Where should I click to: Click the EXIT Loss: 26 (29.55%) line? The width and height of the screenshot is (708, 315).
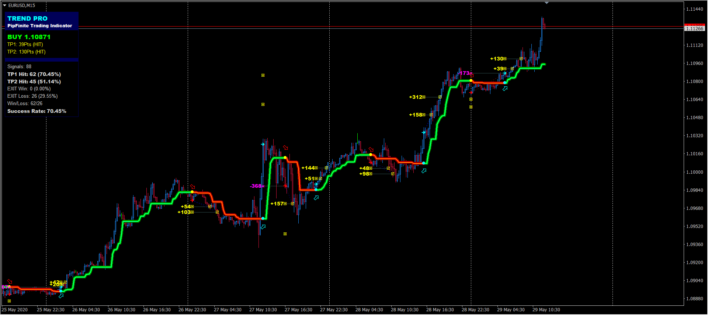click(32, 96)
